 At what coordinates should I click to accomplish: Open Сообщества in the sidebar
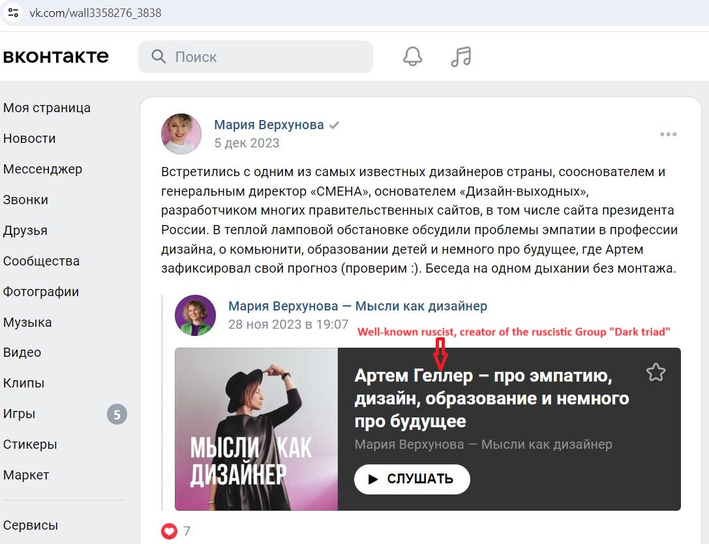pyautogui.click(x=41, y=261)
